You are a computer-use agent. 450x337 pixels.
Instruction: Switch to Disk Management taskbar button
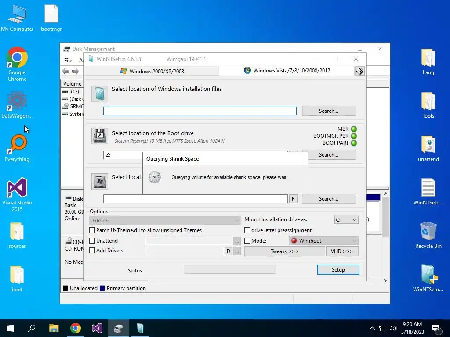[x=119, y=328]
